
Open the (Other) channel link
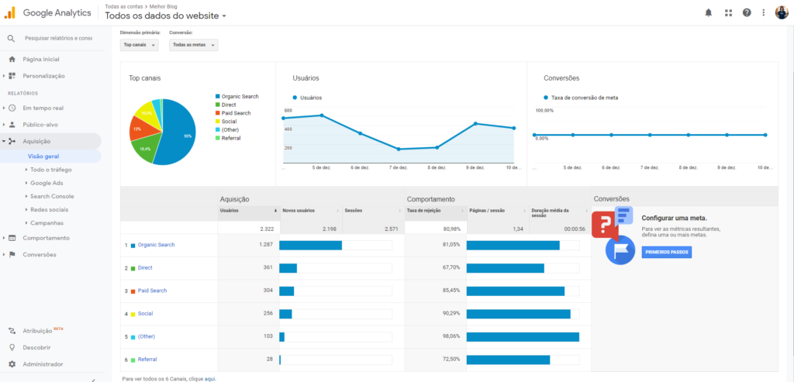point(147,336)
